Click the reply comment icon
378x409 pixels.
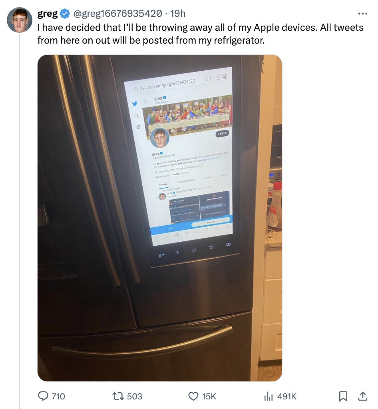43,396
